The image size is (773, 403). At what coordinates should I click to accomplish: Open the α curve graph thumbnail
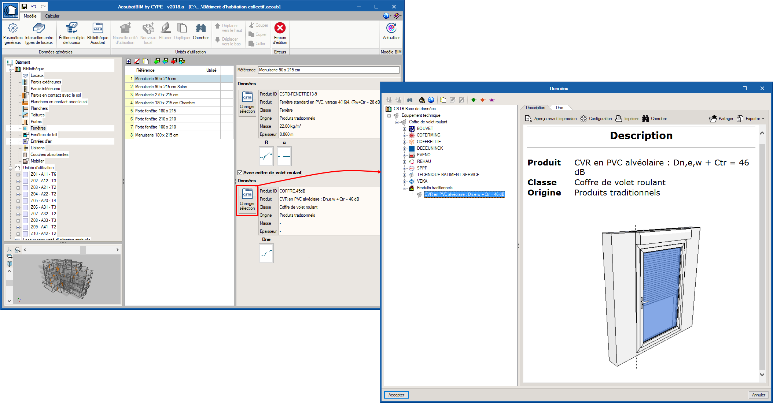[x=284, y=156]
